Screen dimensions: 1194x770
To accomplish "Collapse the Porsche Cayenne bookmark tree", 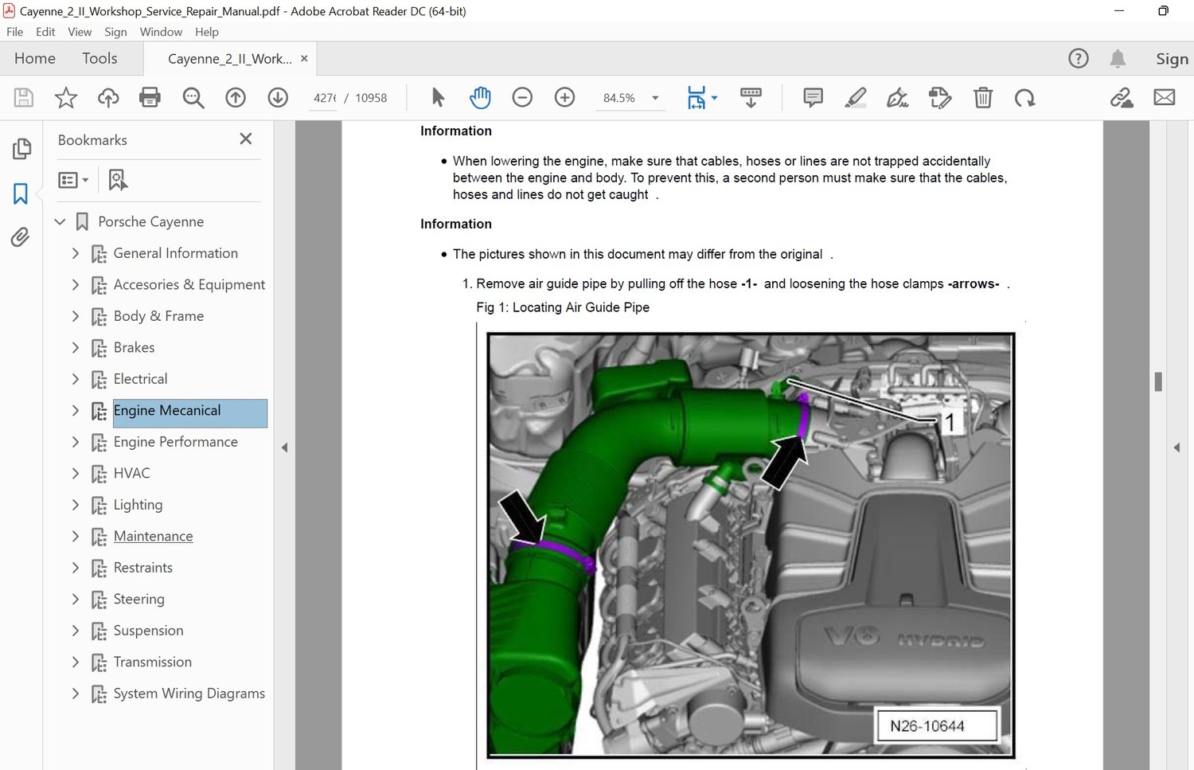I will (60, 221).
